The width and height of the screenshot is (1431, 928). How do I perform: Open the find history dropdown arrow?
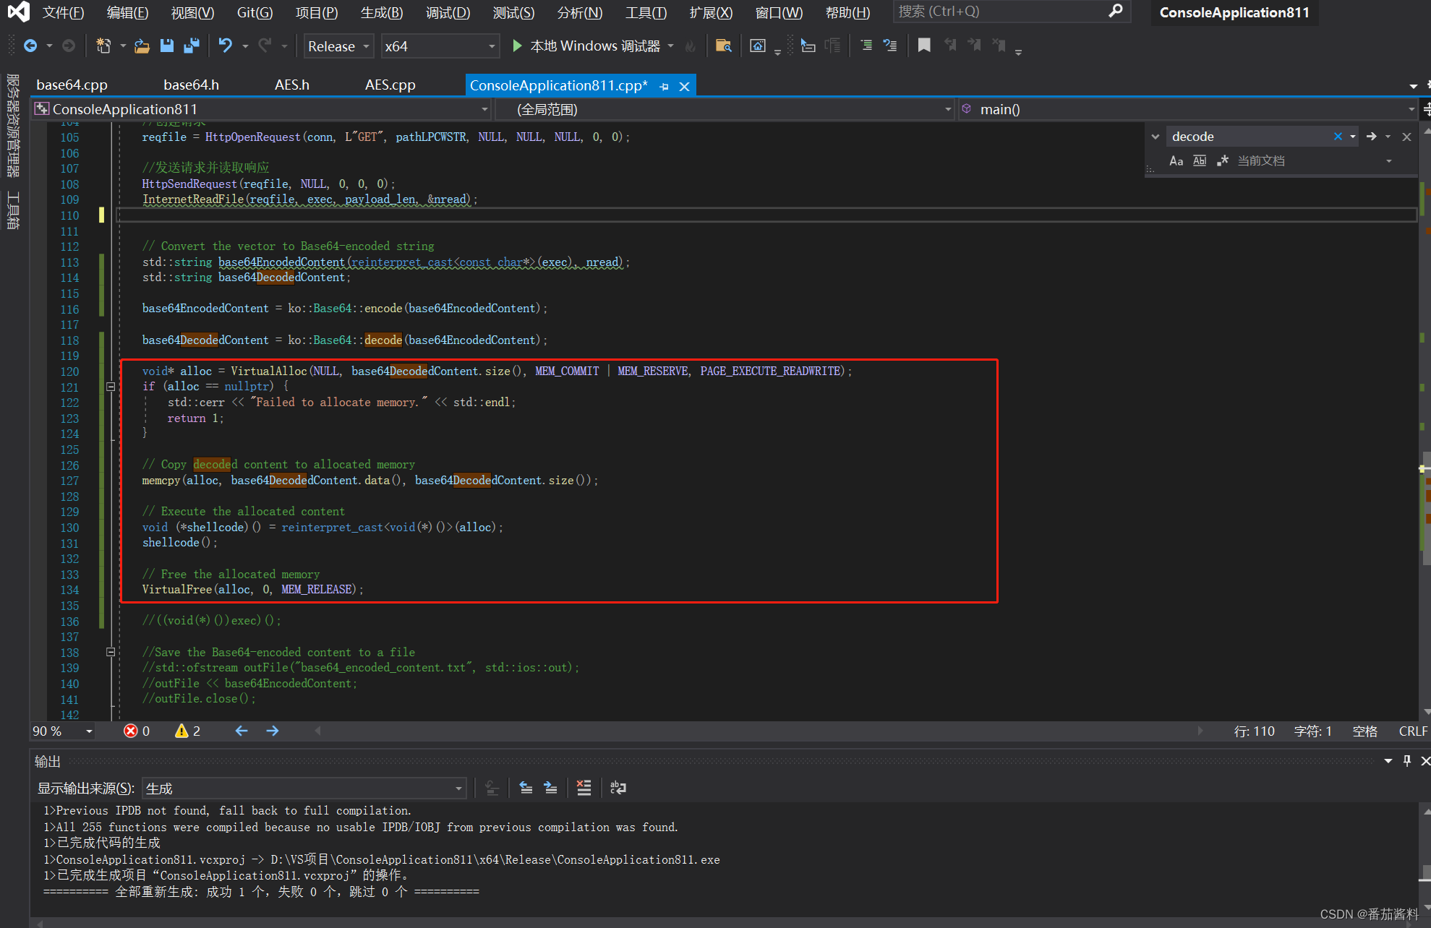[1353, 137]
